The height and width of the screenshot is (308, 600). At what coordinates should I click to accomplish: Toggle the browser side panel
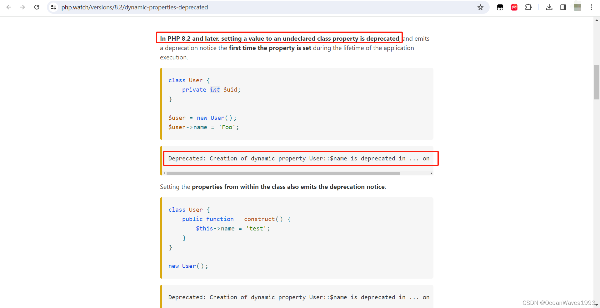click(x=563, y=7)
